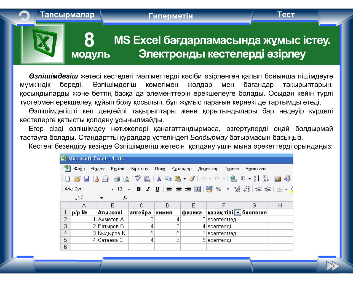Screen dimensions: 353x282
Task: Click the New blank workbook icon
Action: tap(68, 179)
